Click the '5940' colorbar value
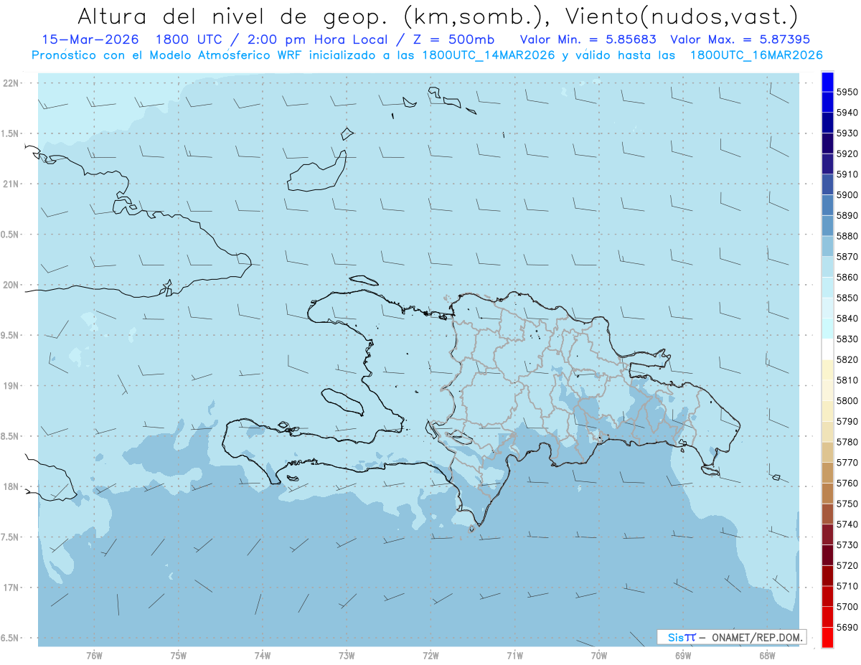861x665 pixels. tap(848, 113)
